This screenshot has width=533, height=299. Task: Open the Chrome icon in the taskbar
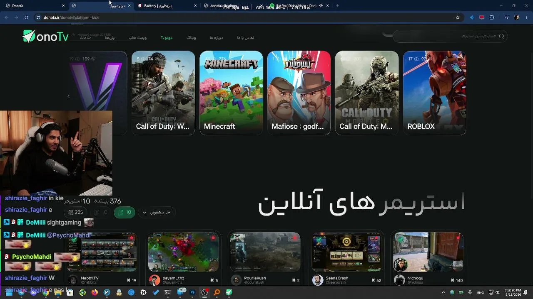tap(46, 292)
